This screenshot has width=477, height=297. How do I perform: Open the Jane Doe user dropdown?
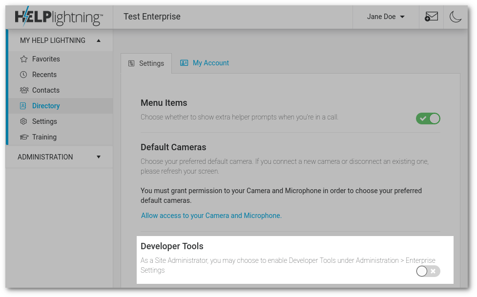386,17
